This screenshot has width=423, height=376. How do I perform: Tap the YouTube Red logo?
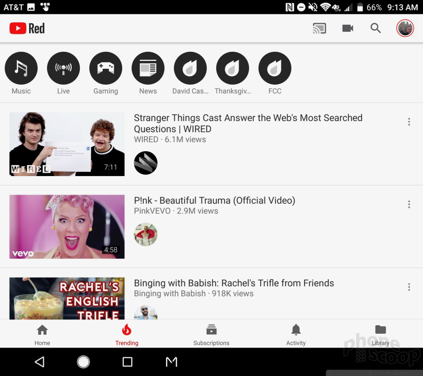(x=27, y=29)
